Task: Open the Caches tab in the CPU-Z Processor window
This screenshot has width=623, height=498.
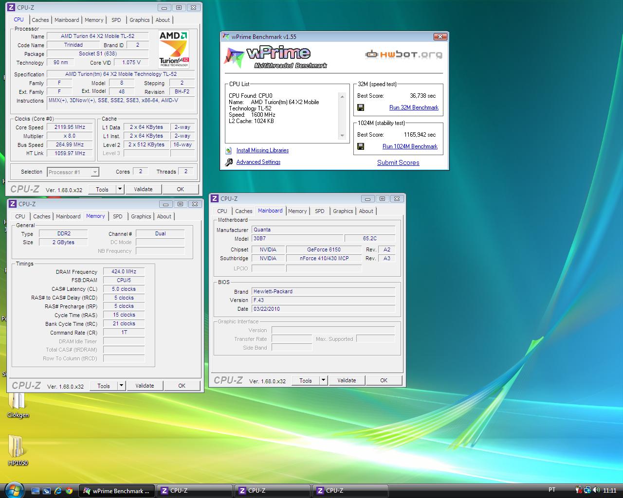Action: tap(40, 20)
